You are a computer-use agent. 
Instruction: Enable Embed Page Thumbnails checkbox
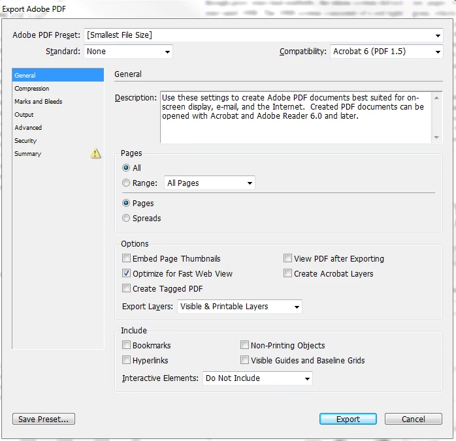(x=126, y=258)
